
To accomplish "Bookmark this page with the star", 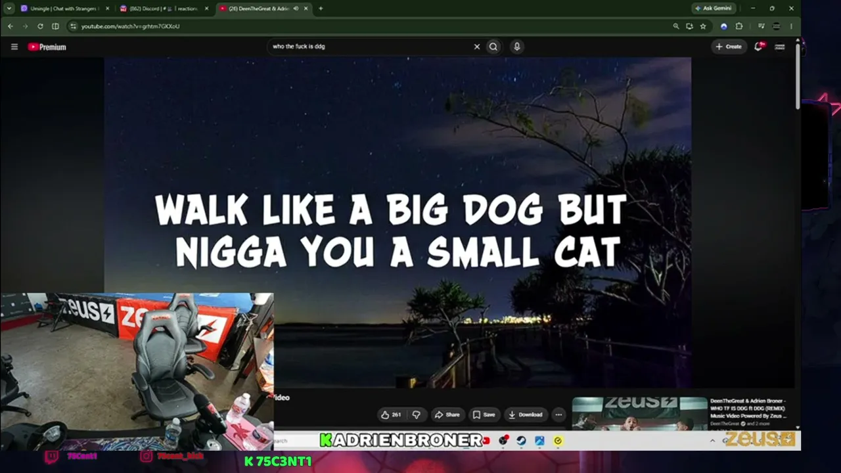I will 703,26.
